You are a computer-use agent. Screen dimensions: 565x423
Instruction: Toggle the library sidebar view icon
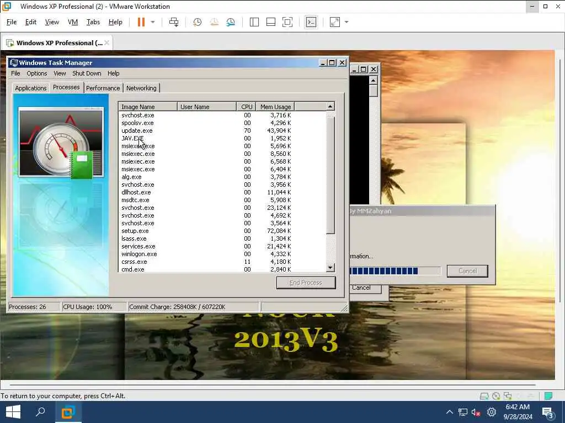[254, 22]
